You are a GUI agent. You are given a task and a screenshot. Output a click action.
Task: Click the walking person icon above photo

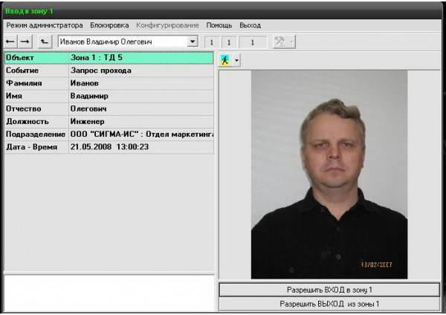(225, 60)
